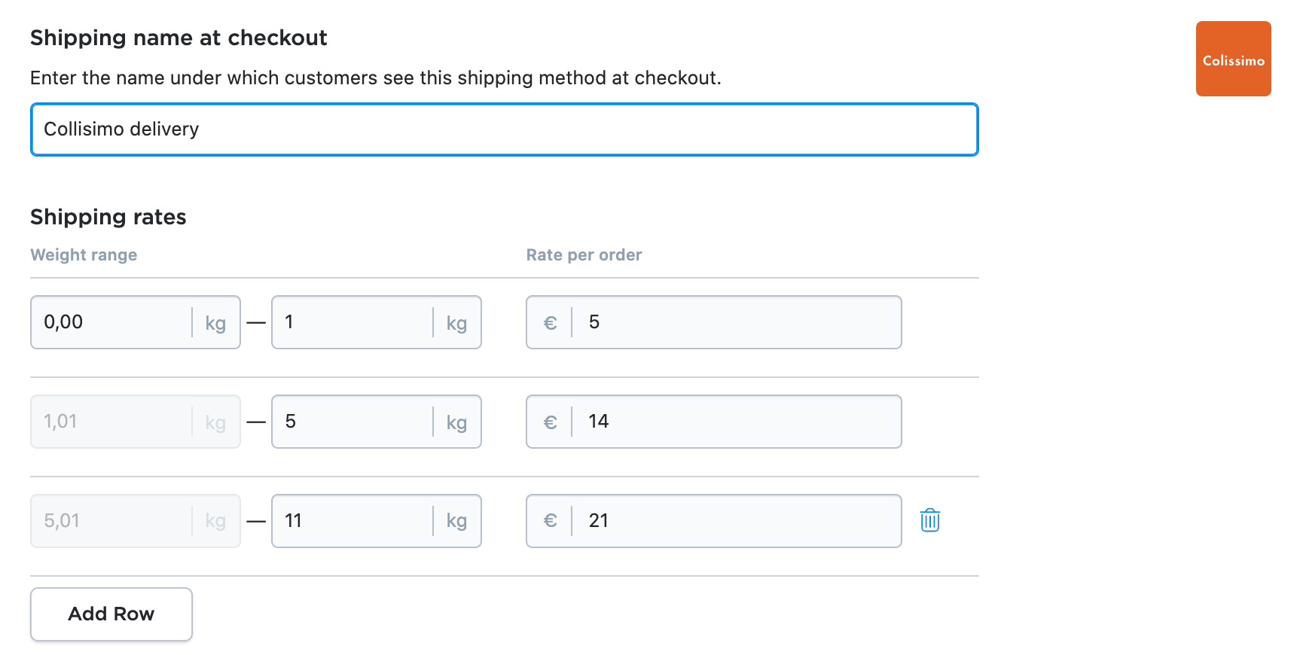The height and width of the screenshot is (655, 1297).
Task: Click the kg label on the 11 kg field
Action: [456, 521]
